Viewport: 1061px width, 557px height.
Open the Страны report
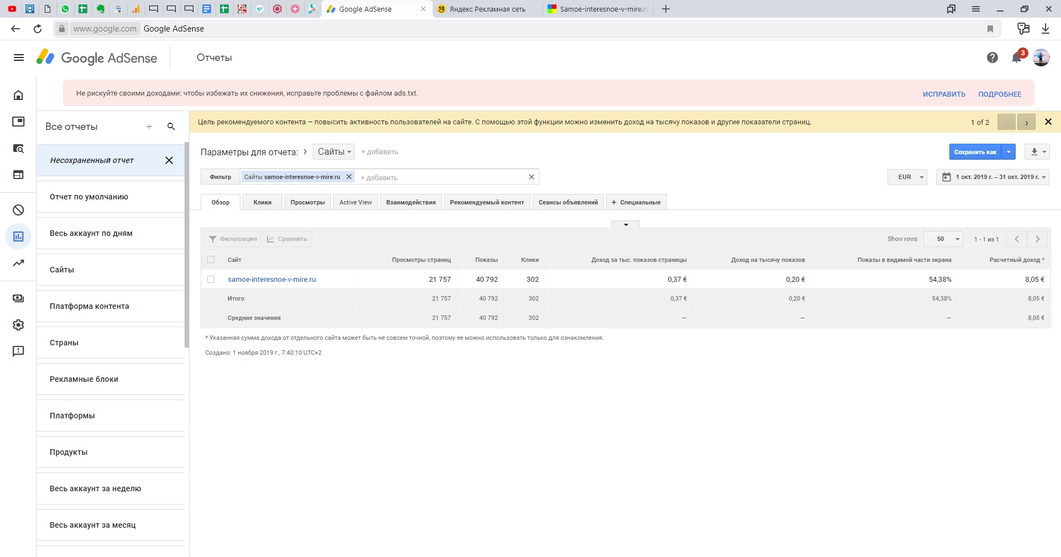tap(111, 343)
